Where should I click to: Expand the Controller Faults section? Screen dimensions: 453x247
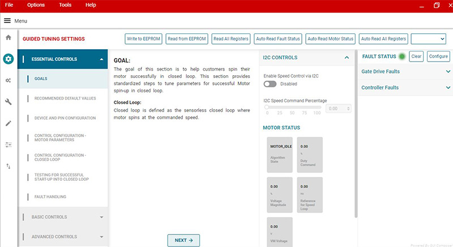[405, 88]
